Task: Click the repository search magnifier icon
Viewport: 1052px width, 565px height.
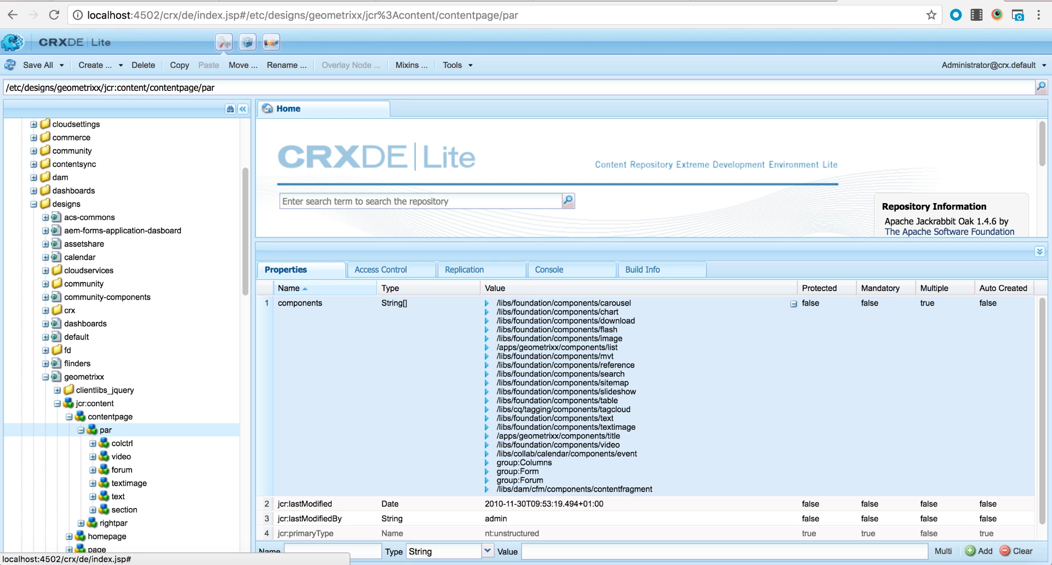Action: coord(568,201)
